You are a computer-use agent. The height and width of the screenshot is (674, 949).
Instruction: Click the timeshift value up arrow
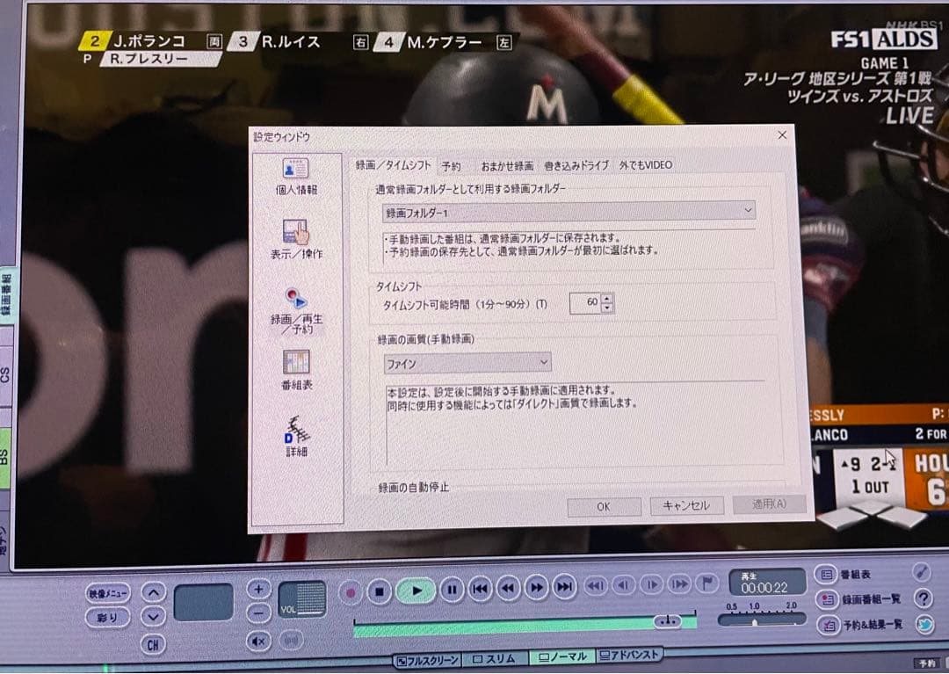[607, 298]
